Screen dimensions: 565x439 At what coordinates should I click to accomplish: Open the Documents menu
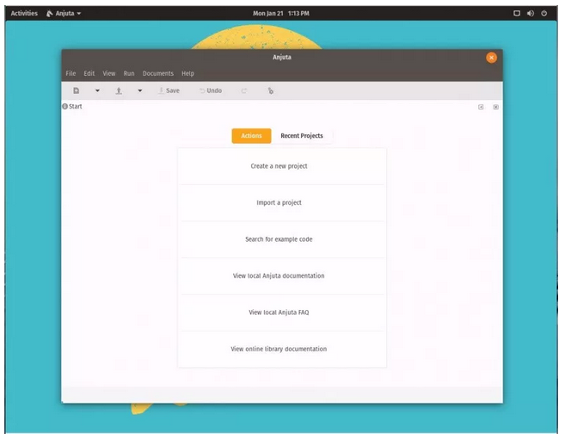[x=158, y=73]
